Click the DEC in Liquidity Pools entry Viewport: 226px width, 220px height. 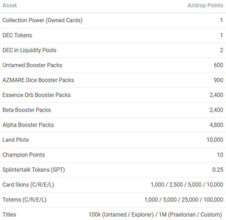[29, 50]
